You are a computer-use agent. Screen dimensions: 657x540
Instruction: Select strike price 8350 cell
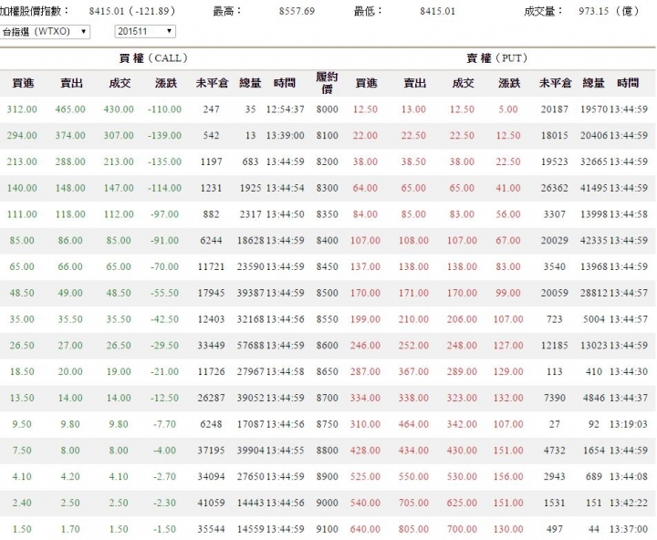pyautogui.click(x=328, y=214)
